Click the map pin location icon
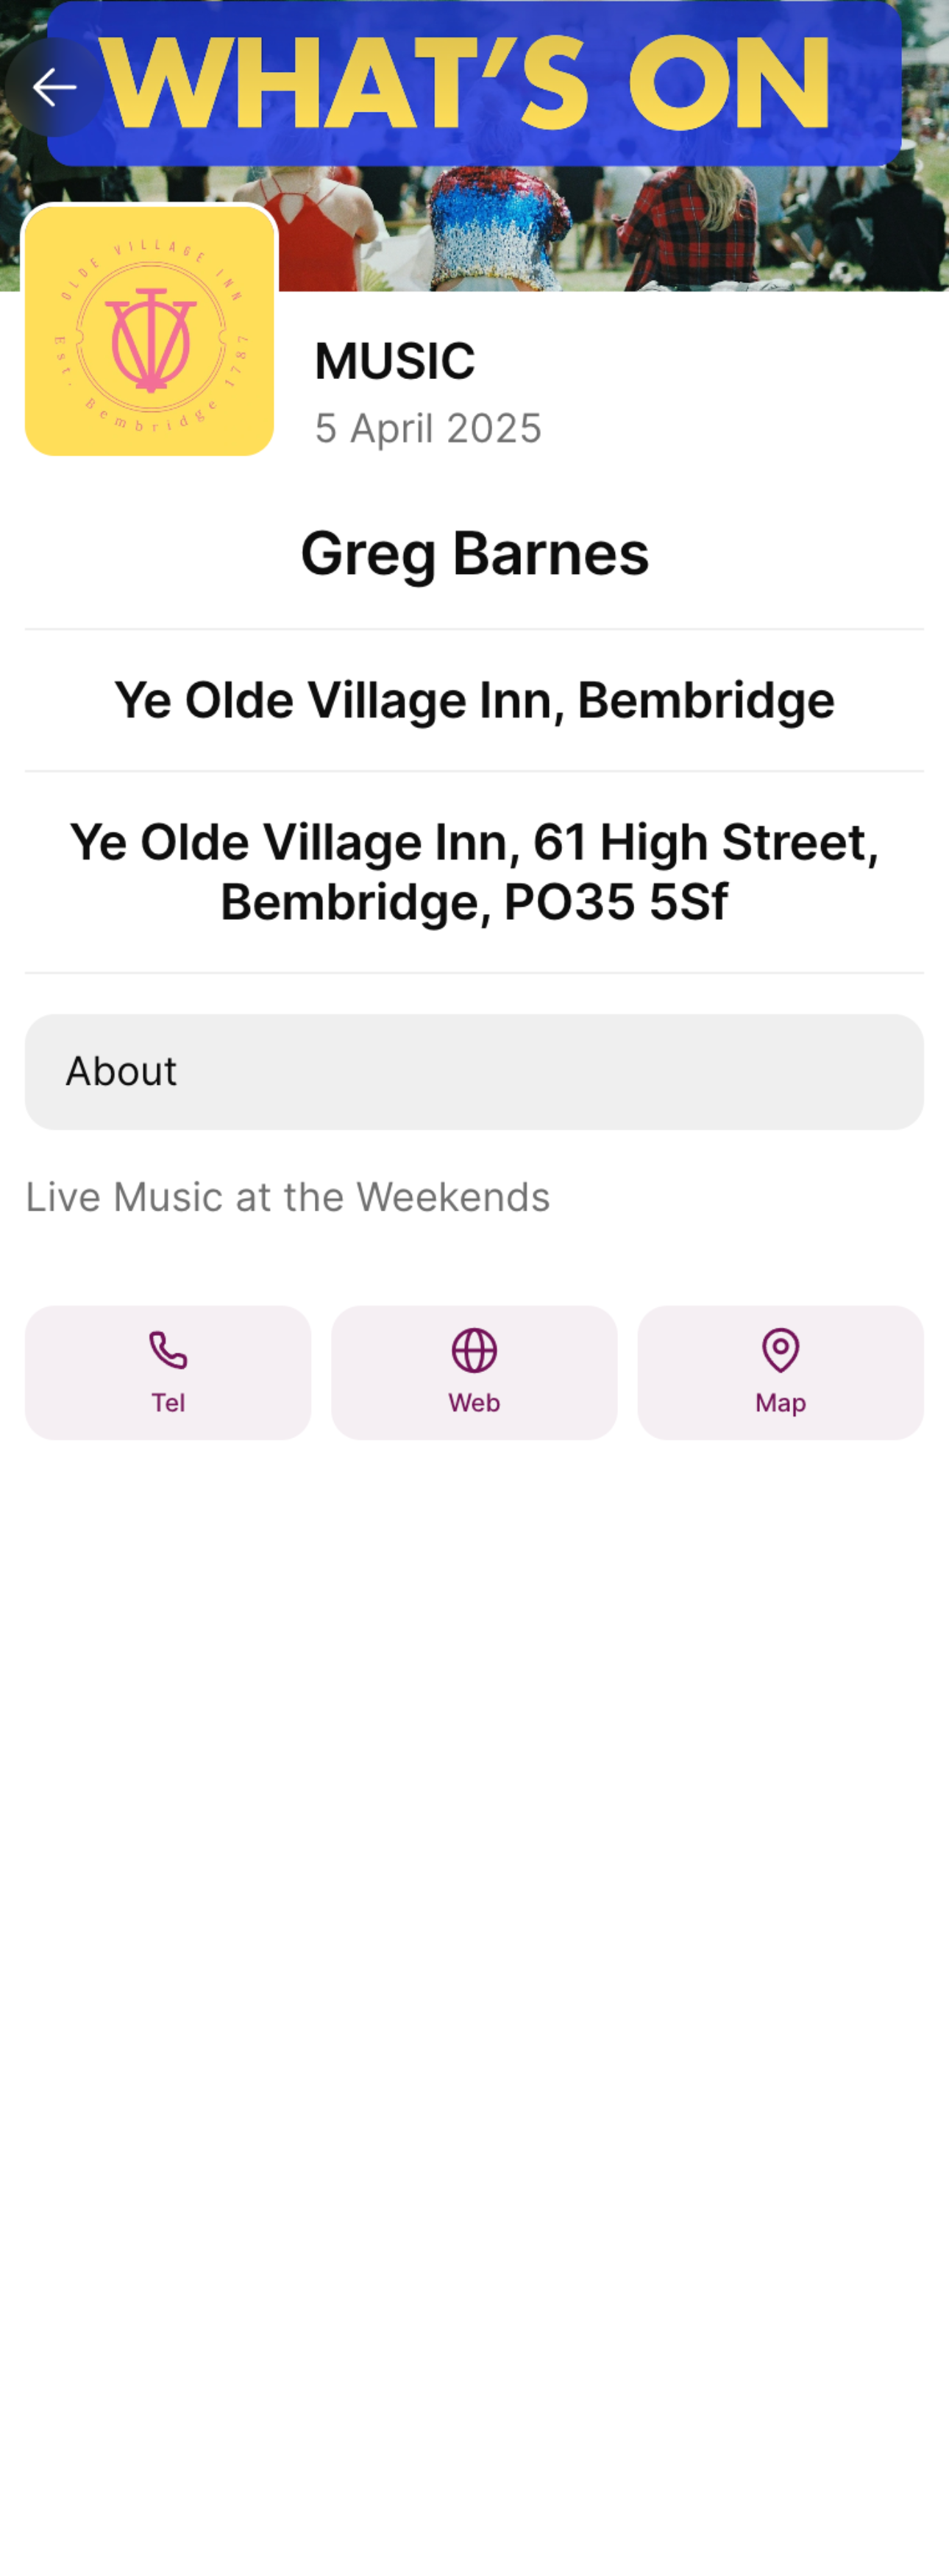949x2576 pixels. [780, 1350]
